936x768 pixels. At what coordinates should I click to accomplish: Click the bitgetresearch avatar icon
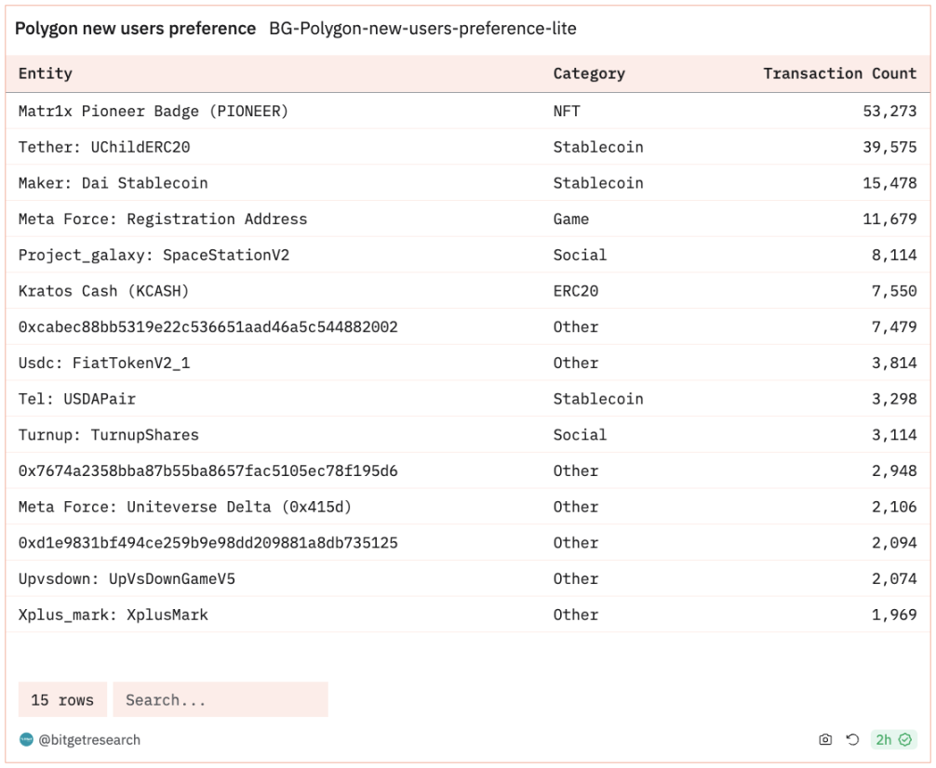coord(26,739)
